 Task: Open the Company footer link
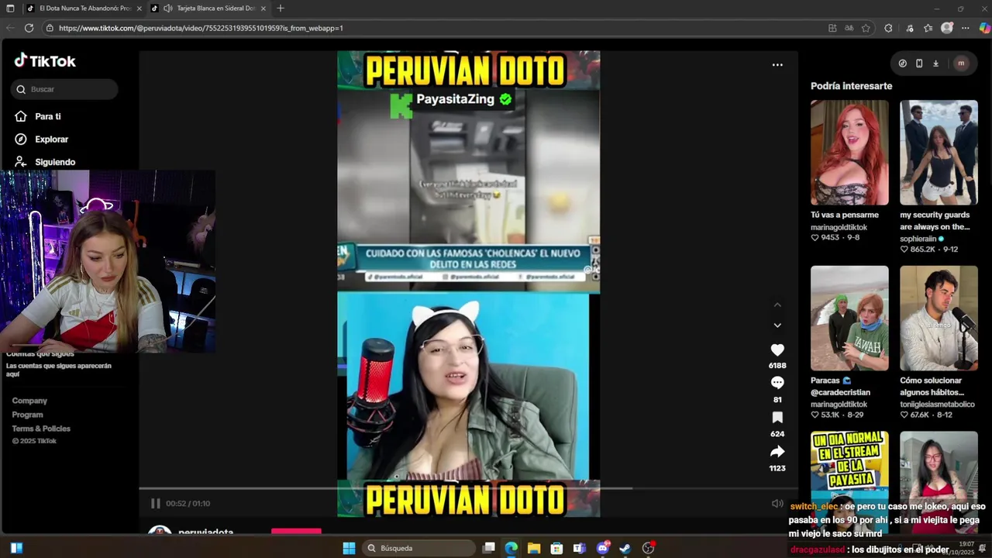click(x=29, y=401)
